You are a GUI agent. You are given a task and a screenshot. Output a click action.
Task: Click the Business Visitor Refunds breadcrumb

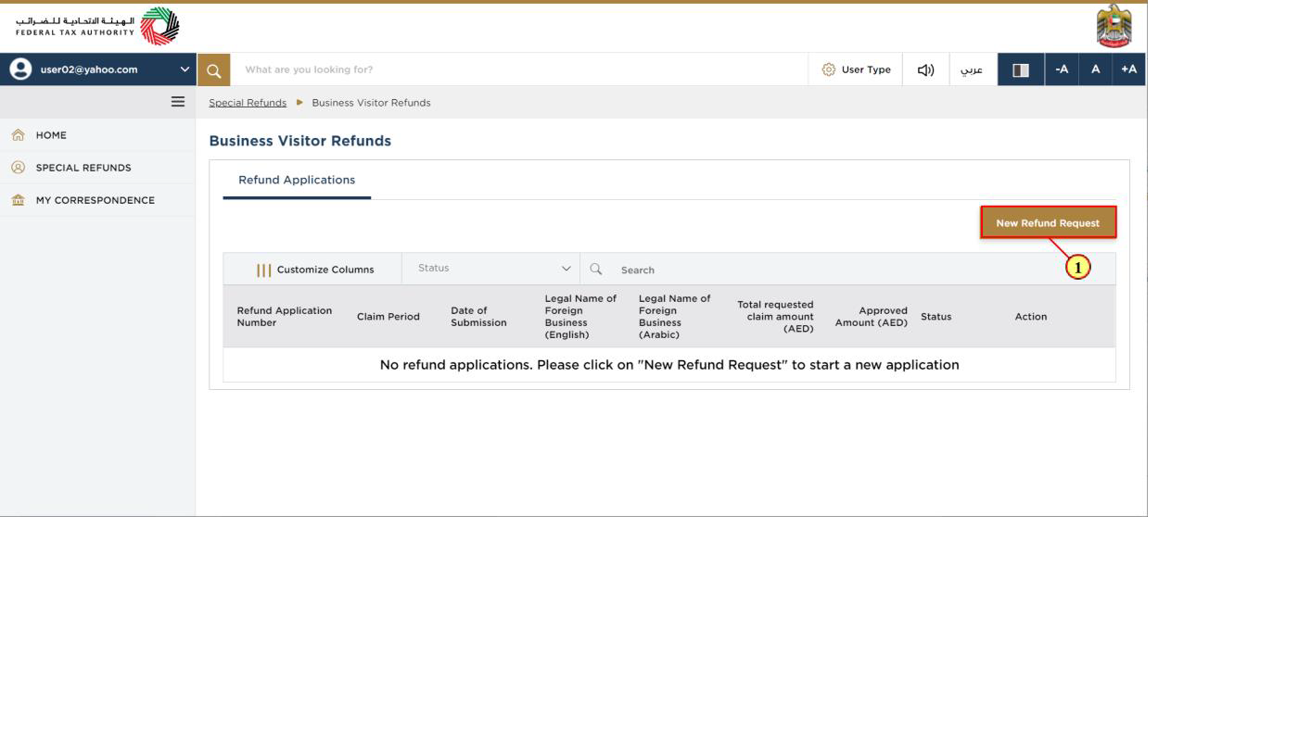point(371,103)
